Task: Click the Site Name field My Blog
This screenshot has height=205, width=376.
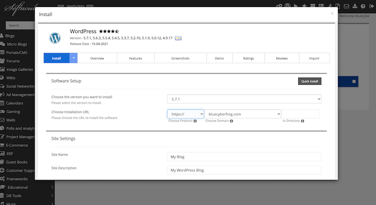Action: (244, 157)
